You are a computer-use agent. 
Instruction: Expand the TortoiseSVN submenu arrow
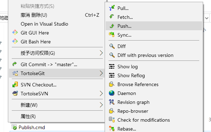[101, 93]
